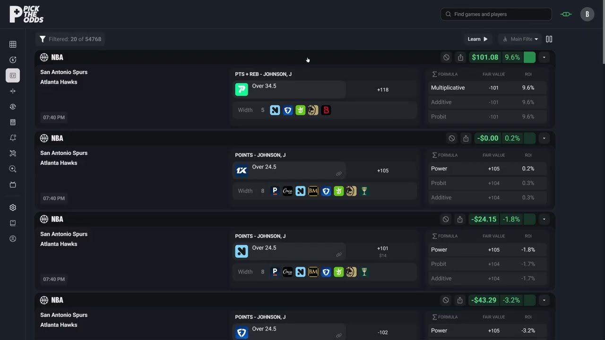Hide the bet on the -$43.29 card
605x340 pixels.
(x=446, y=300)
